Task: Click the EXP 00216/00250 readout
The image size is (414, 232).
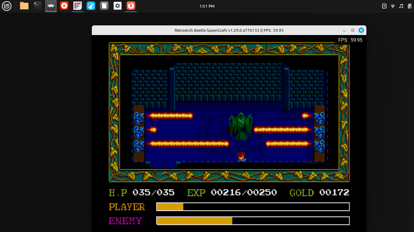Action: point(232,192)
